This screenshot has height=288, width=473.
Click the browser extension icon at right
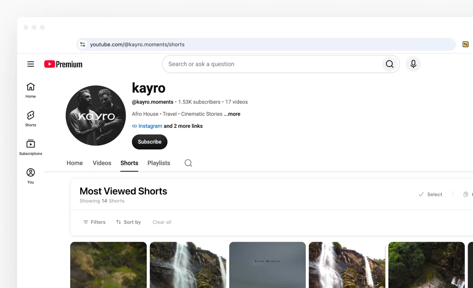(465, 44)
